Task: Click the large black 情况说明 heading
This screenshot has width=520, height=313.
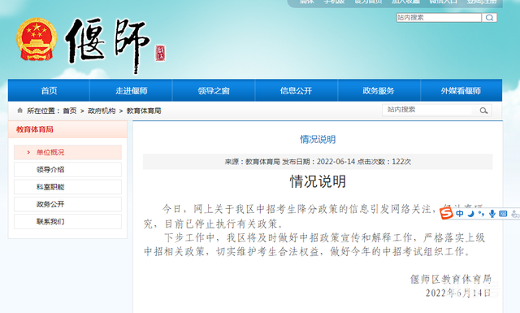Action: [x=318, y=181]
